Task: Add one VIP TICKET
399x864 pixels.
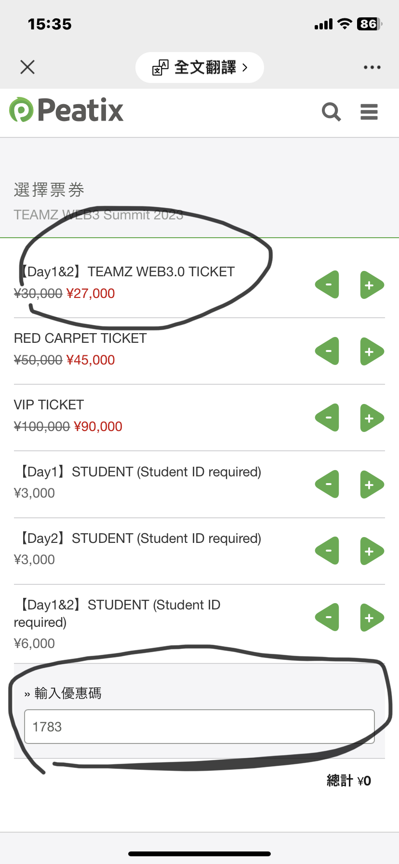Action: 372,418
